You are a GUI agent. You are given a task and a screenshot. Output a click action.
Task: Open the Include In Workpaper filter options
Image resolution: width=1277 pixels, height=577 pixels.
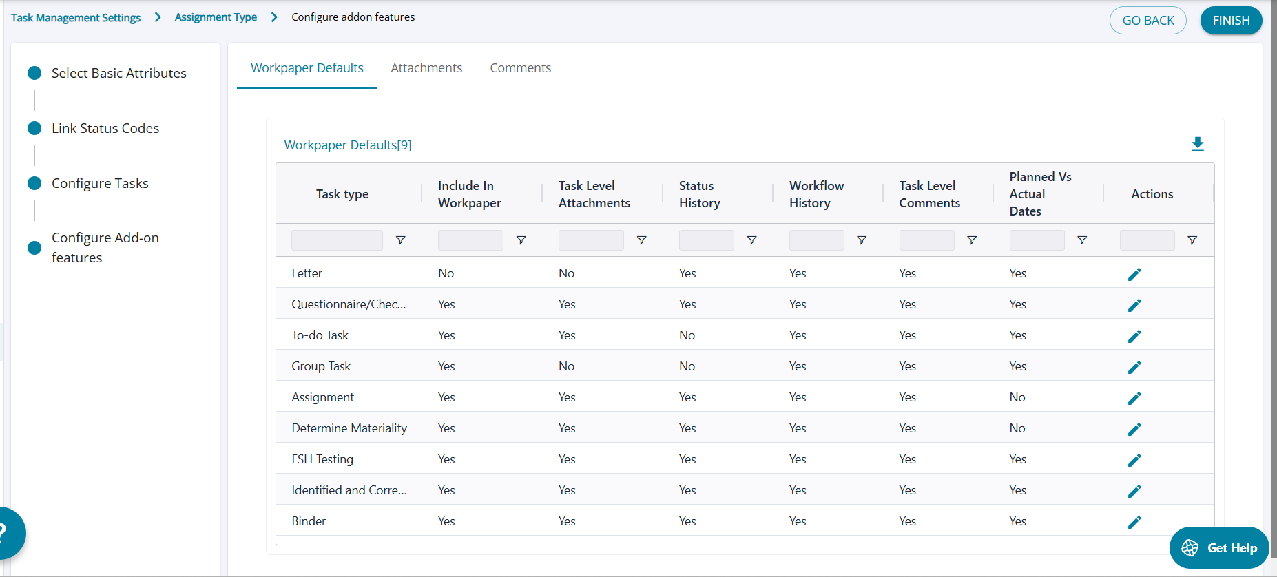pyautogui.click(x=521, y=240)
